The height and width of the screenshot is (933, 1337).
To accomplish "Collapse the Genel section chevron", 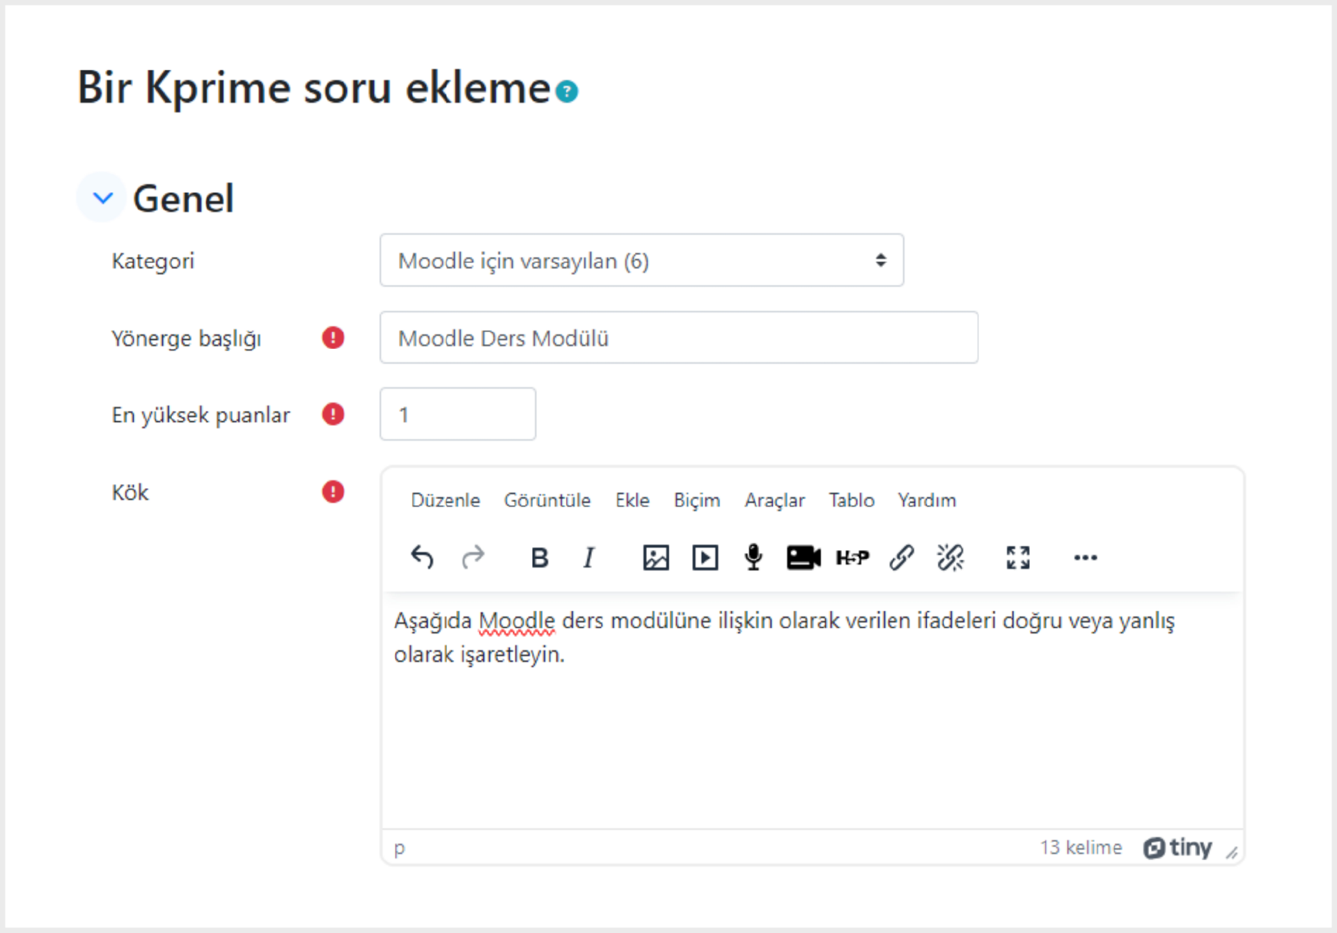I will pyautogui.click(x=102, y=198).
